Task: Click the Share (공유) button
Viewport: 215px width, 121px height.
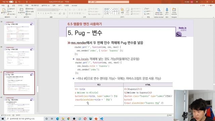Action: (203, 5)
